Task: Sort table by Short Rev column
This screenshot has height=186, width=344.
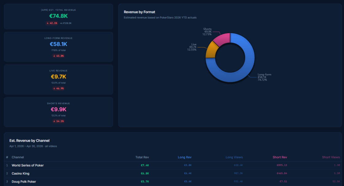Action: 280,157
